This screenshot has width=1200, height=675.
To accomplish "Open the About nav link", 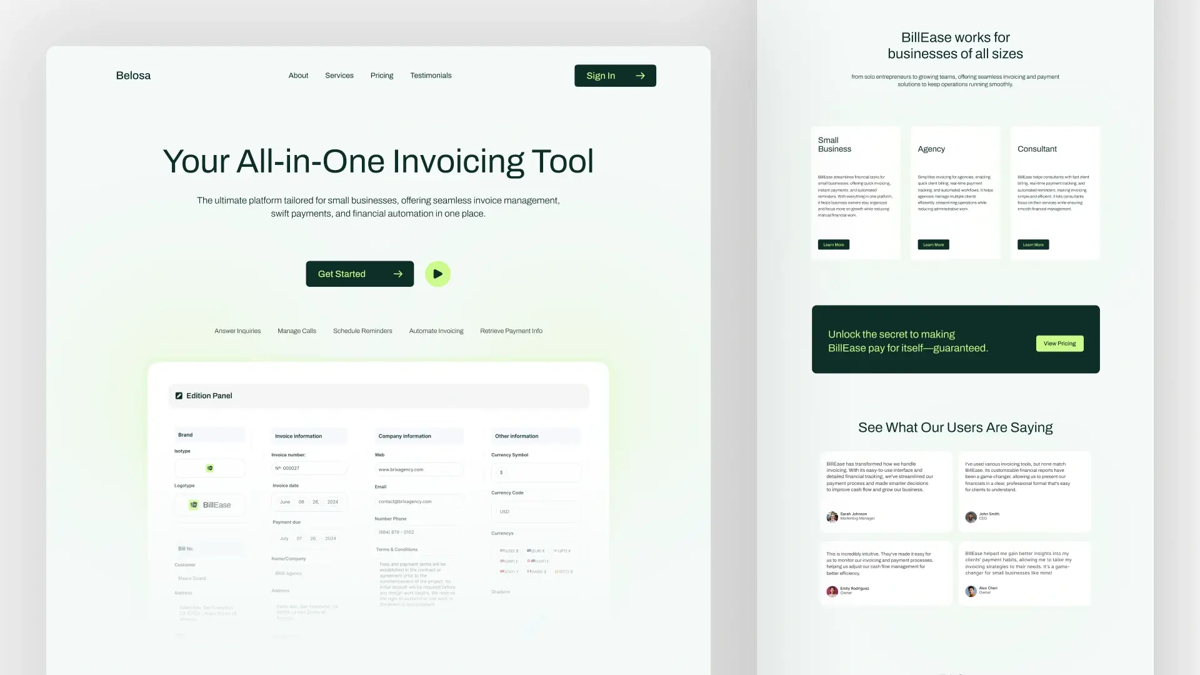I will pyautogui.click(x=298, y=76).
